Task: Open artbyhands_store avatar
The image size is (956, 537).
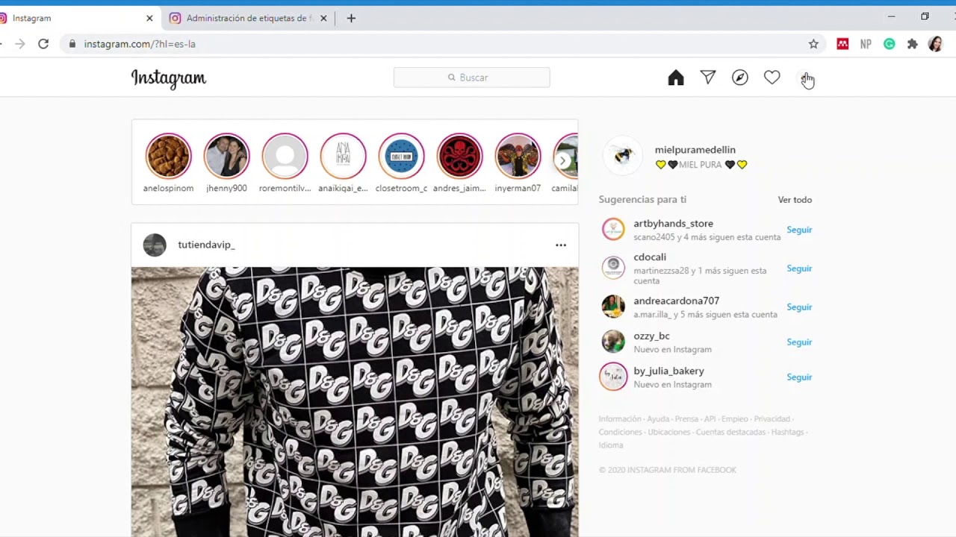Action: (613, 229)
